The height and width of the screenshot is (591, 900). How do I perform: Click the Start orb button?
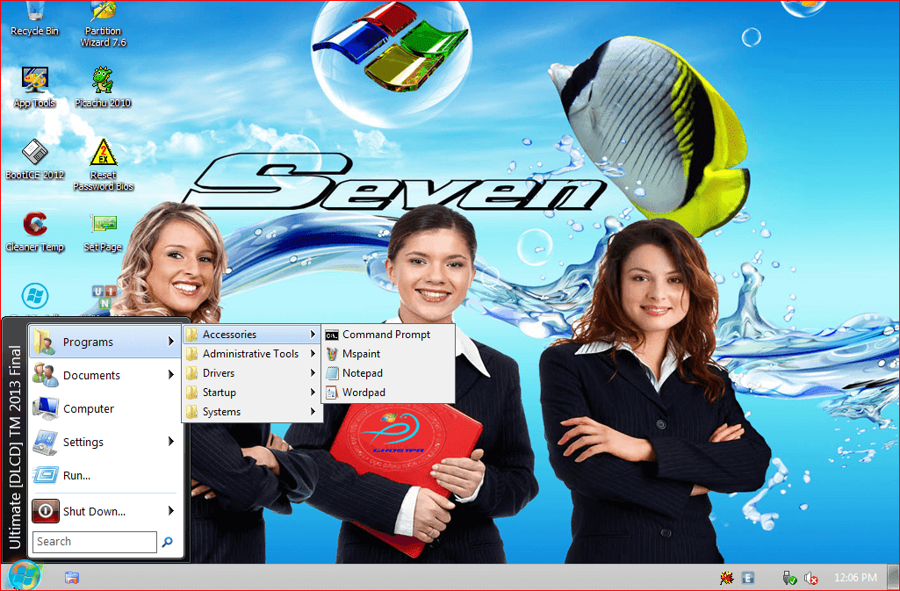[x=24, y=575]
